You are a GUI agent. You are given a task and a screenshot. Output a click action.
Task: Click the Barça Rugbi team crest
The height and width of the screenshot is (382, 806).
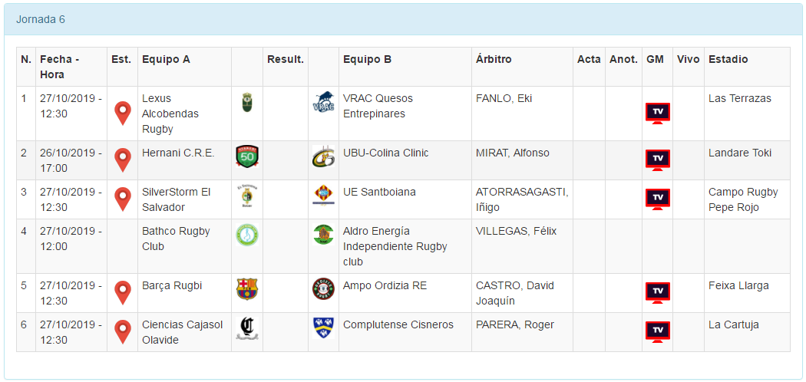click(247, 289)
